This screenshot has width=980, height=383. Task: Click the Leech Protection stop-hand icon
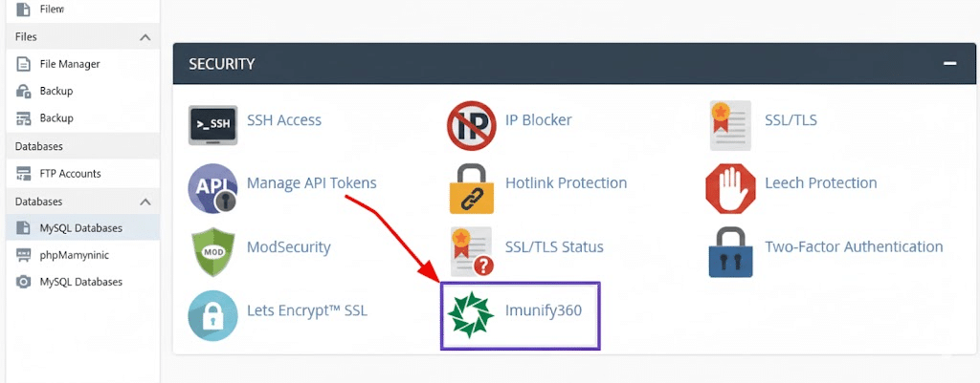730,189
